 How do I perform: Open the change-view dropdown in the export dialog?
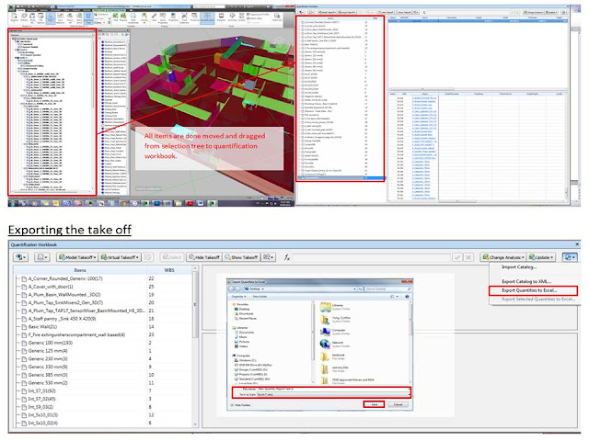tap(394, 297)
